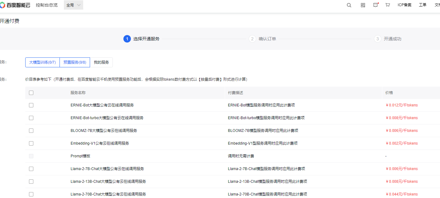Screen dimensions: 440x198
Task: Click Embedding-V1 price ¥0.002元/千tokens
Action: [x=402, y=143]
